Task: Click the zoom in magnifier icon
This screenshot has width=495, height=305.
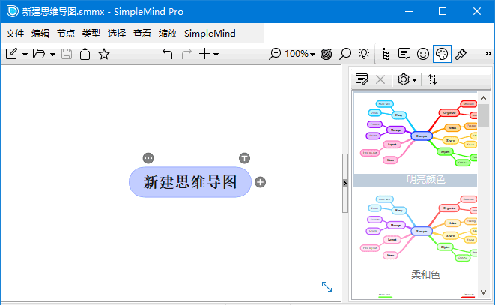Action: (x=275, y=54)
